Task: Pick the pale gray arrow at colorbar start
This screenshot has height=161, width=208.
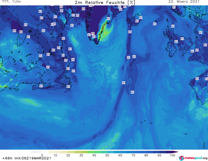Action: pos(33,152)
